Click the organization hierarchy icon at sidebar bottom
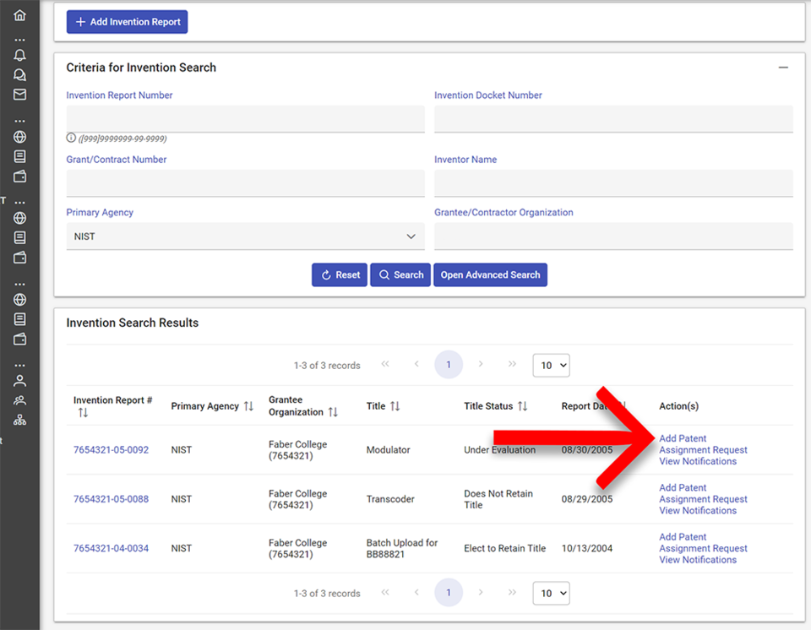 (19, 418)
